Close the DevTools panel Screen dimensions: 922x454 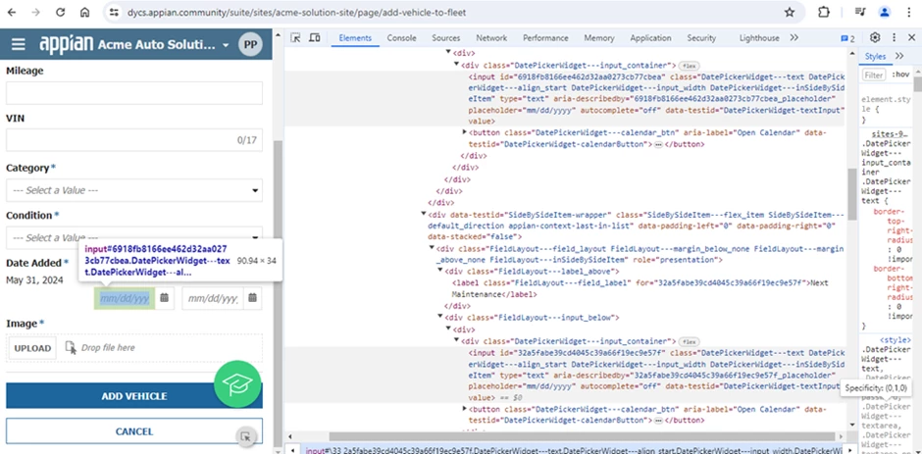(911, 37)
